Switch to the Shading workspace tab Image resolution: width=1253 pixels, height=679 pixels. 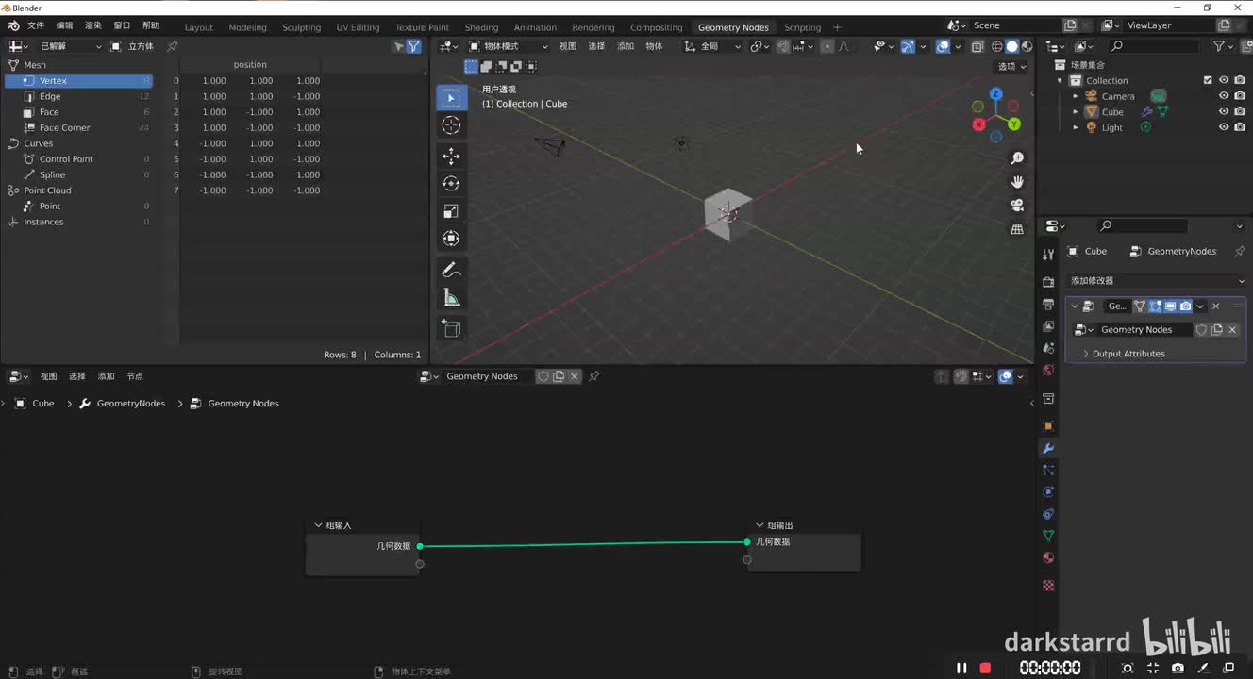(481, 27)
